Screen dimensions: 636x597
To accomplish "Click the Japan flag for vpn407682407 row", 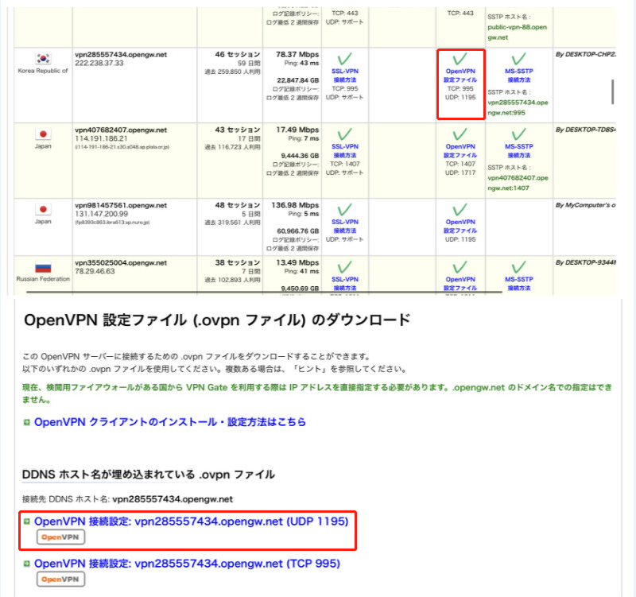I will pyautogui.click(x=43, y=134).
